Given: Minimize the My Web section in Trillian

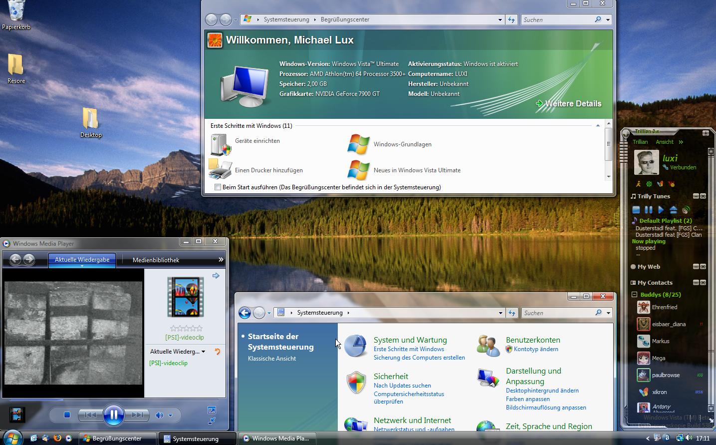Looking at the screenshot, I should [x=696, y=267].
